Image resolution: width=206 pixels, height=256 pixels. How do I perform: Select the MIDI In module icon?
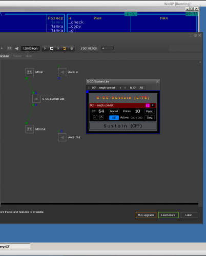click(x=29, y=72)
